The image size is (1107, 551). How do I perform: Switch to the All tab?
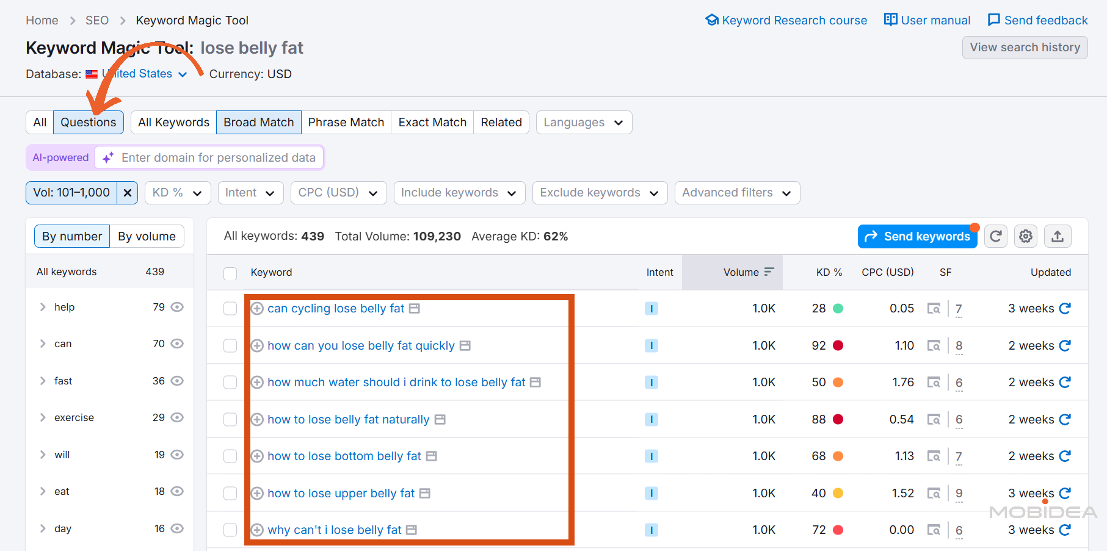(x=40, y=123)
